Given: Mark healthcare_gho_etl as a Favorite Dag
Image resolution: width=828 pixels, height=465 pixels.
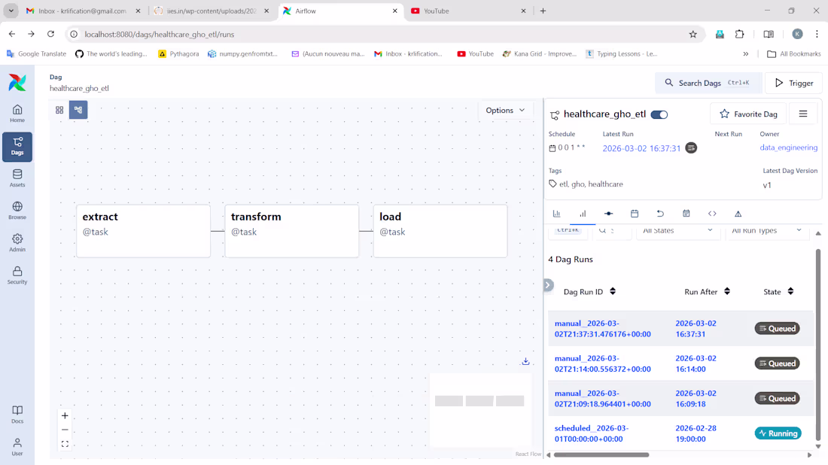Looking at the screenshot, I should coord(747,114).
